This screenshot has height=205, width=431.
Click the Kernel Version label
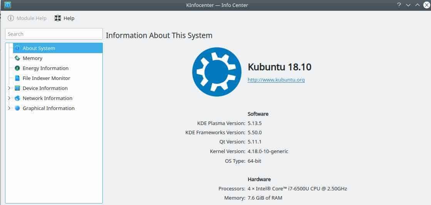tap(228, 151)
